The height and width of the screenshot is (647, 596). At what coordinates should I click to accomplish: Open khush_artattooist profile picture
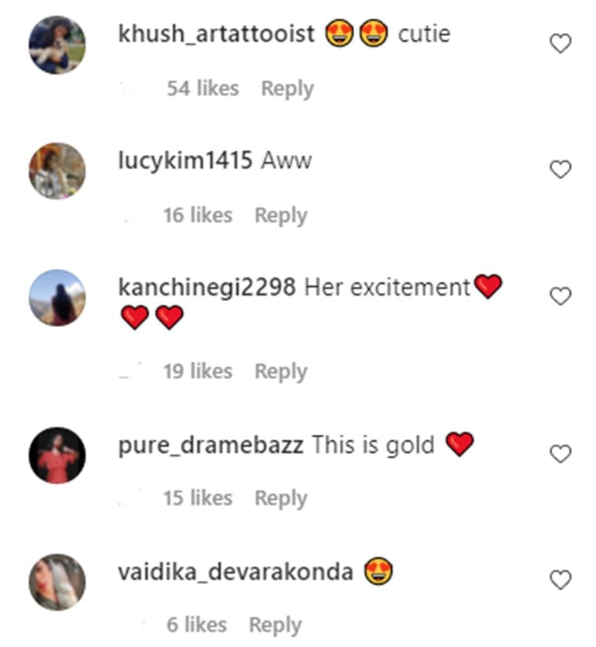[57, 45]
